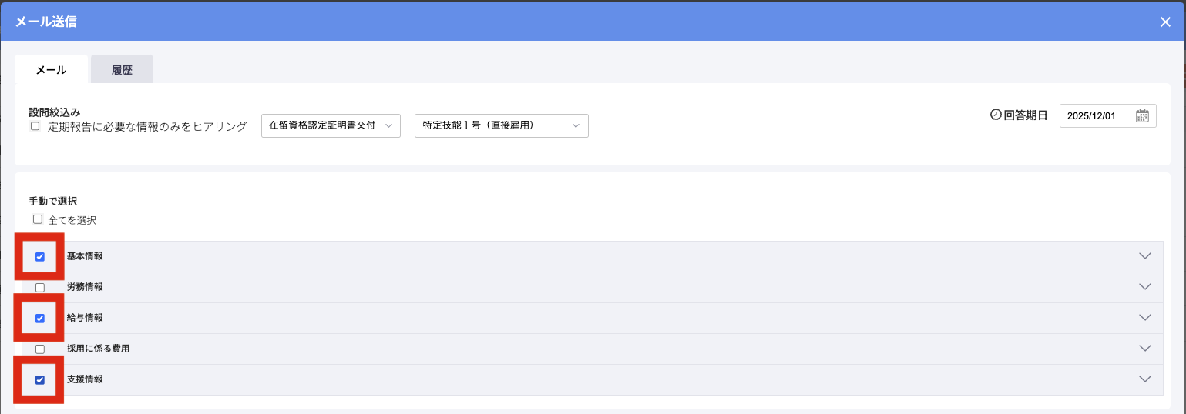Enable 定期報告に必要な情報のみをヒアリング checkbox

tap(35, 126)
